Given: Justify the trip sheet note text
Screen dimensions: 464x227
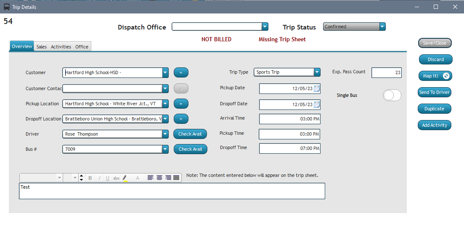Looking at the screenshot, I should pos(176,178).
